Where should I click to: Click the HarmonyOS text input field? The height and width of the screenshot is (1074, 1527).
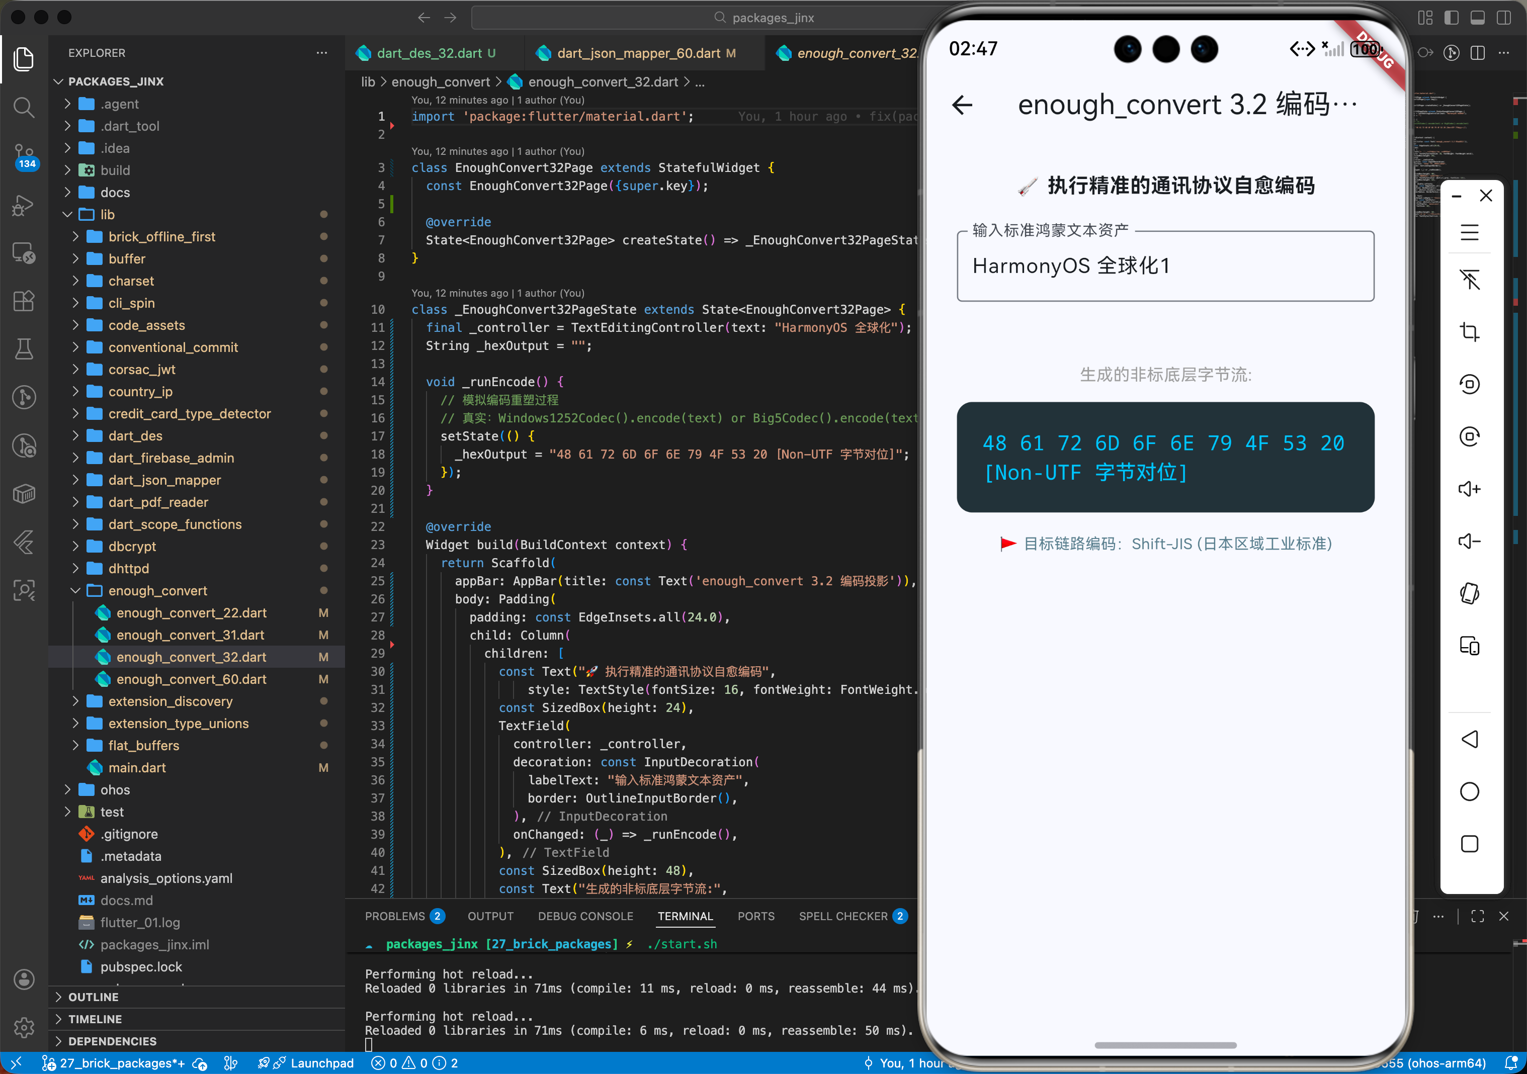click(x=1164, y=266)
